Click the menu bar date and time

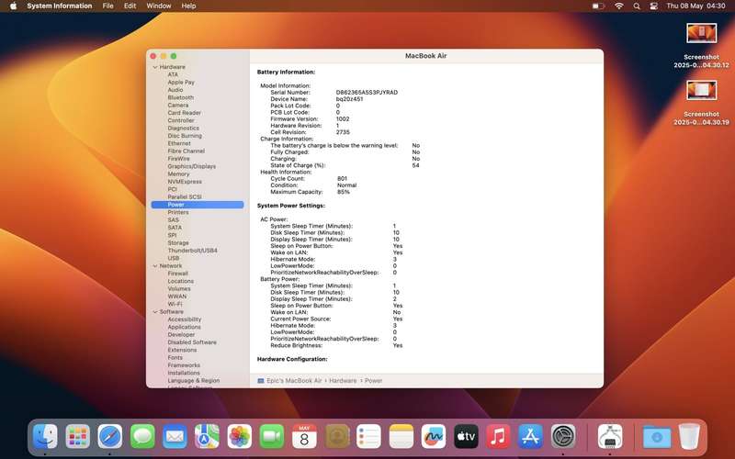[x=696, y=6]
